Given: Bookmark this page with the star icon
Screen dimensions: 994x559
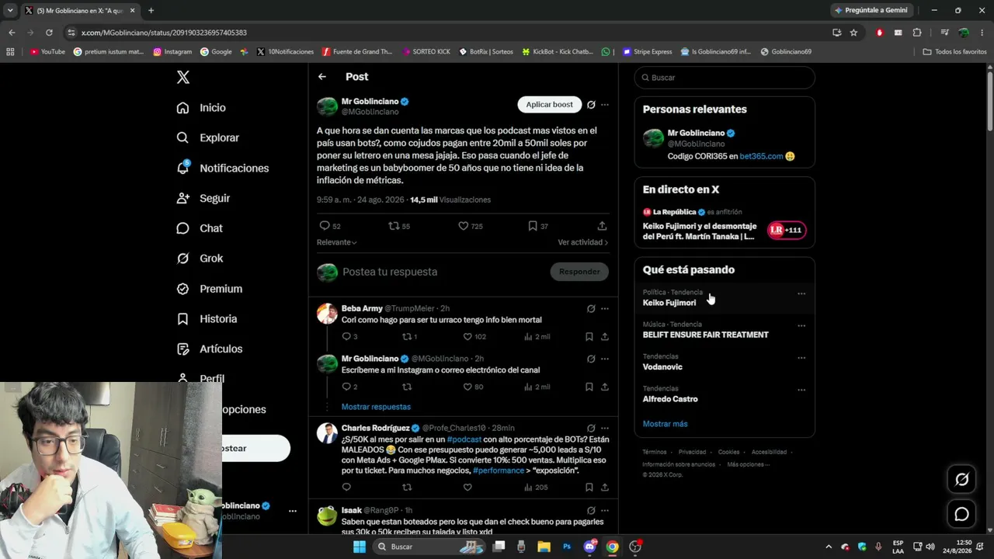Looking at the screenshot, I should pos(853,33).
